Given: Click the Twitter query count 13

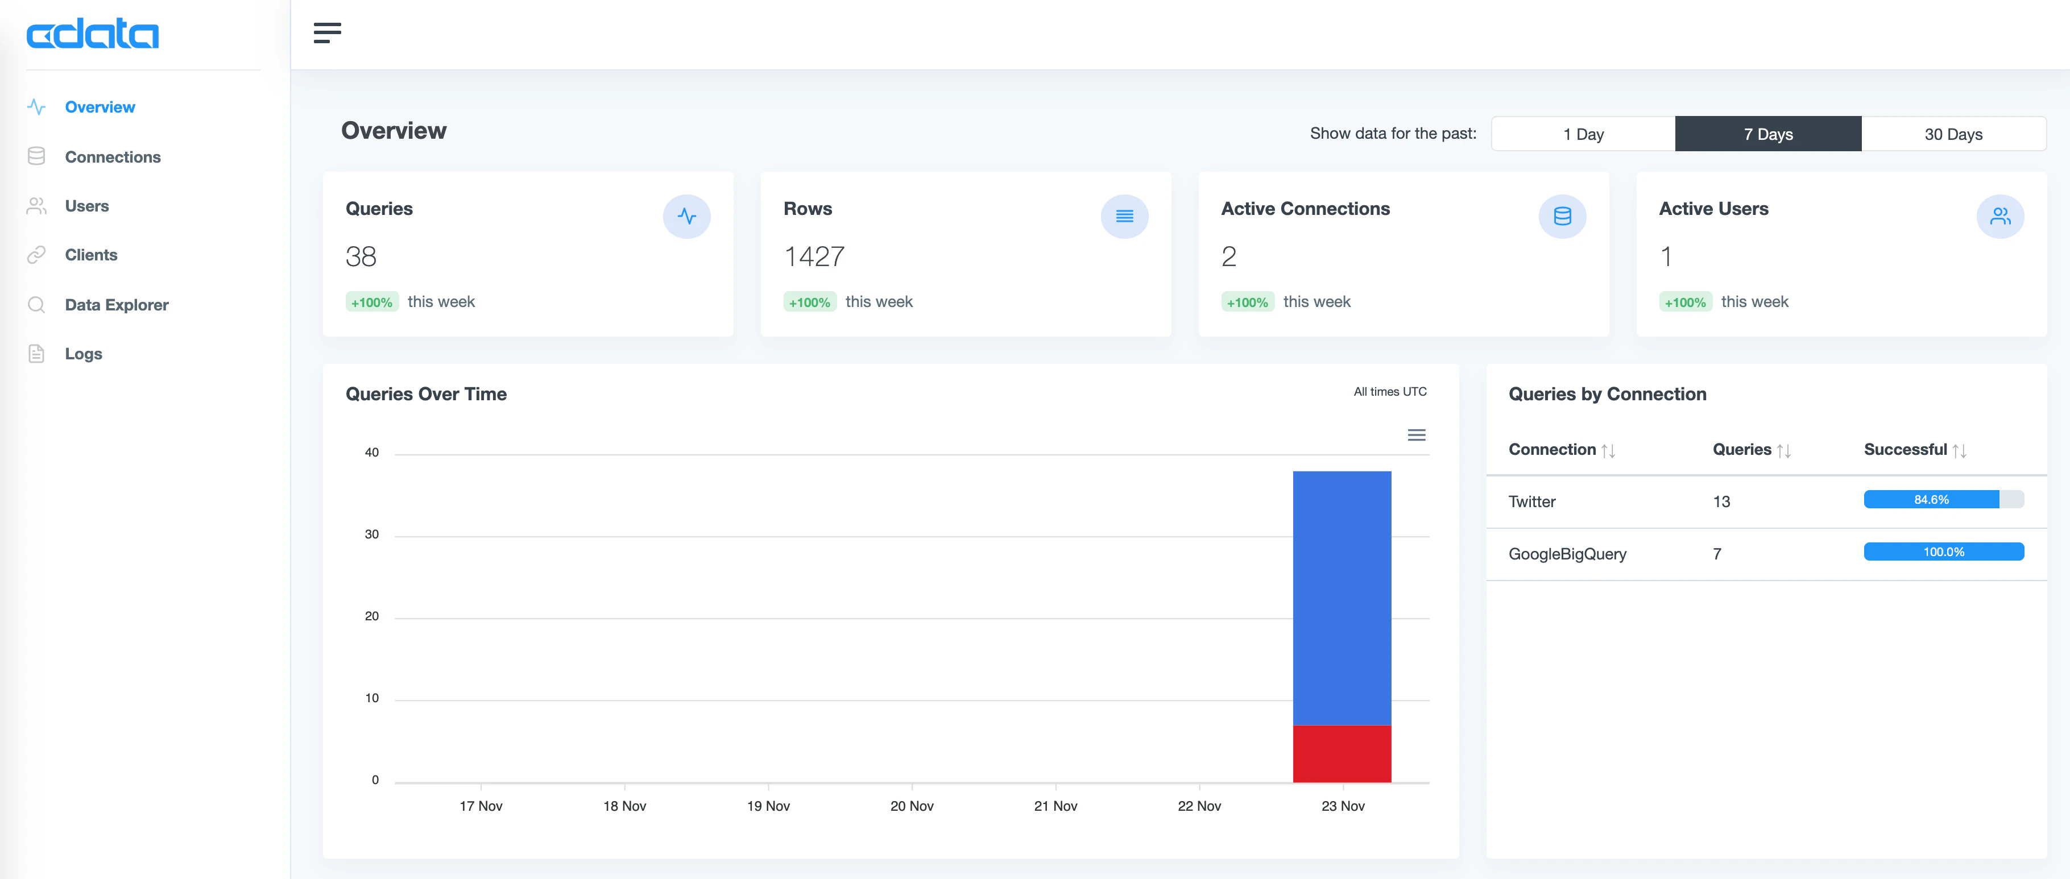Looking at the screenshot, I should click(1721, 501).
